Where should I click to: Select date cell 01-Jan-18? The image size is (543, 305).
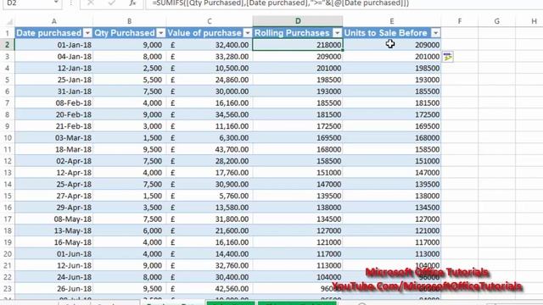54,45
